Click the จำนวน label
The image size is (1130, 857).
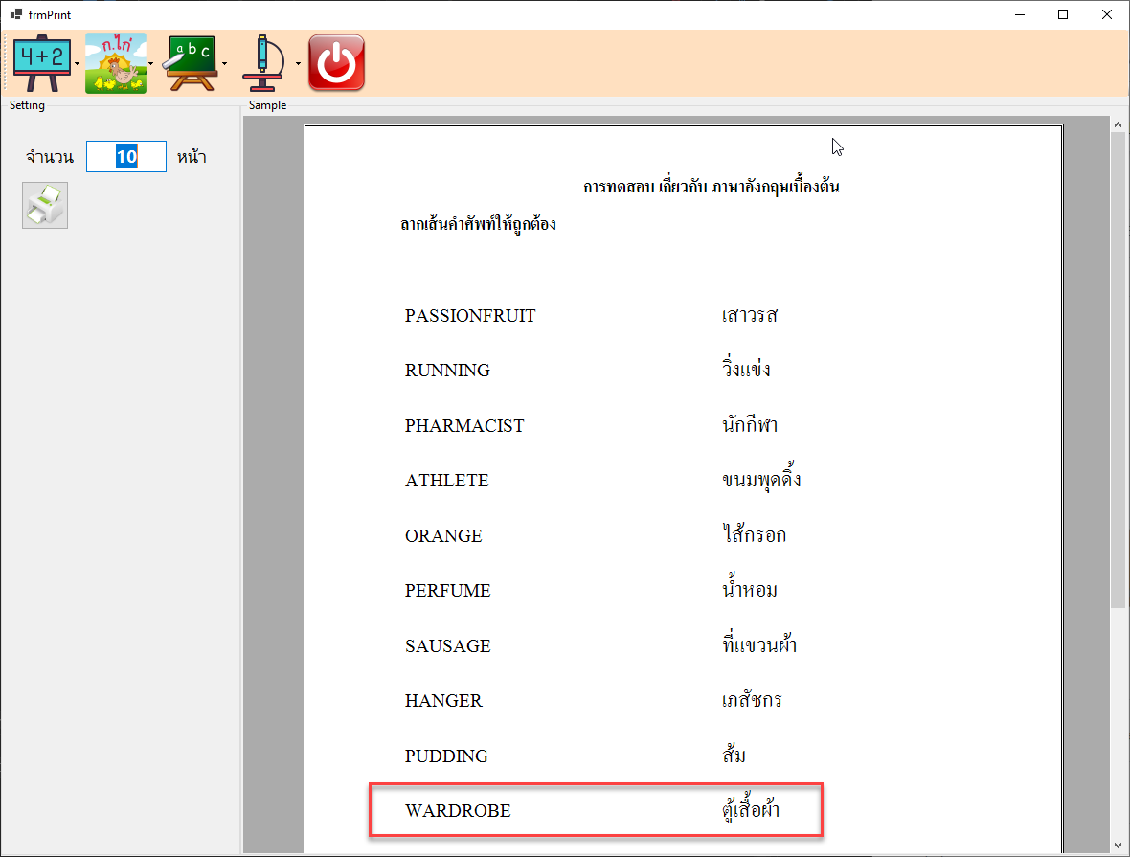pos(50,157)
